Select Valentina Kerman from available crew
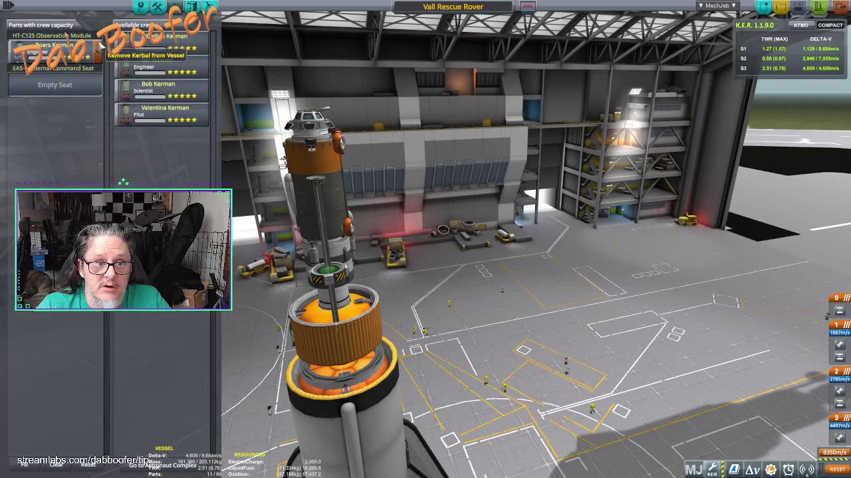 pos(162,114)
